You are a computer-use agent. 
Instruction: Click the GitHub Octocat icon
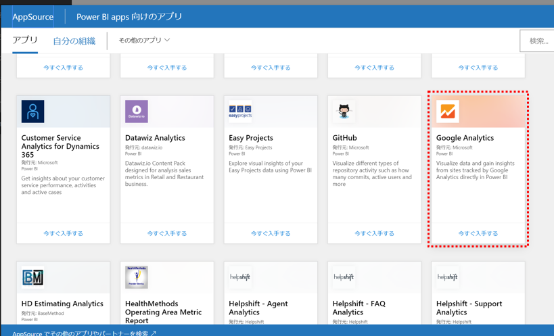tap(344, 112)
